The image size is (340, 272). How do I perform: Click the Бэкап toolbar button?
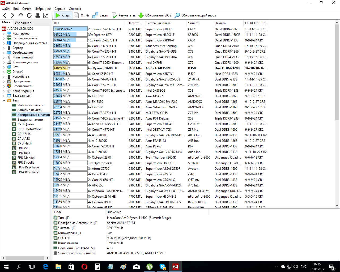click(x=100, y=15)
